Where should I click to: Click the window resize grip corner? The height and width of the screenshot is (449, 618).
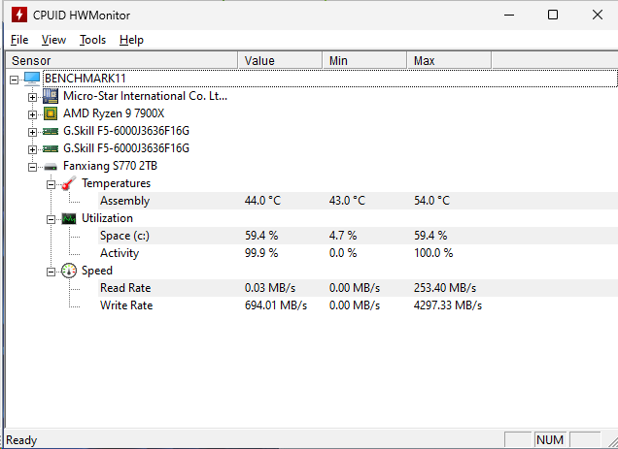tap(612, 442)
